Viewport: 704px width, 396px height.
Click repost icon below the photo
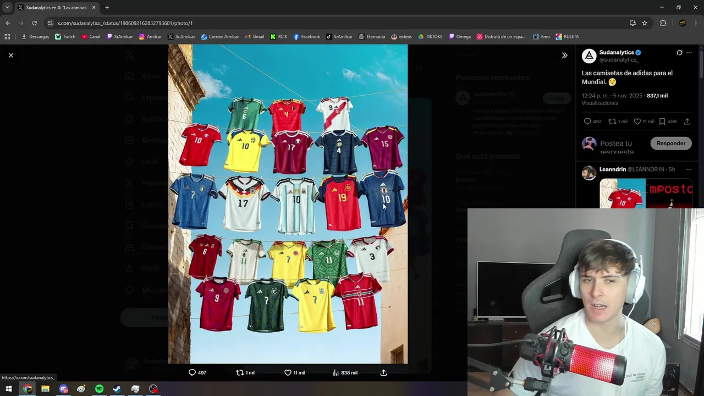coord(240,372)
